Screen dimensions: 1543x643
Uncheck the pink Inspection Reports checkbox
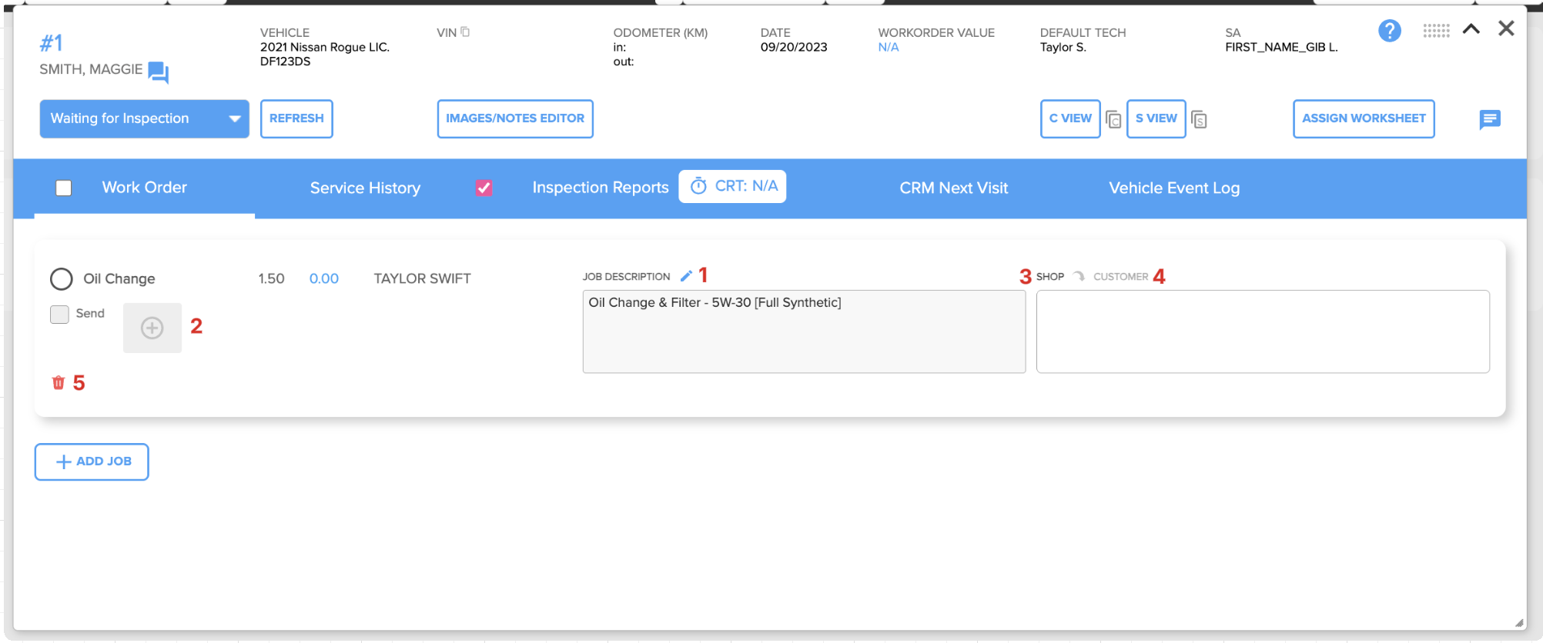click(x=484, y=188)
